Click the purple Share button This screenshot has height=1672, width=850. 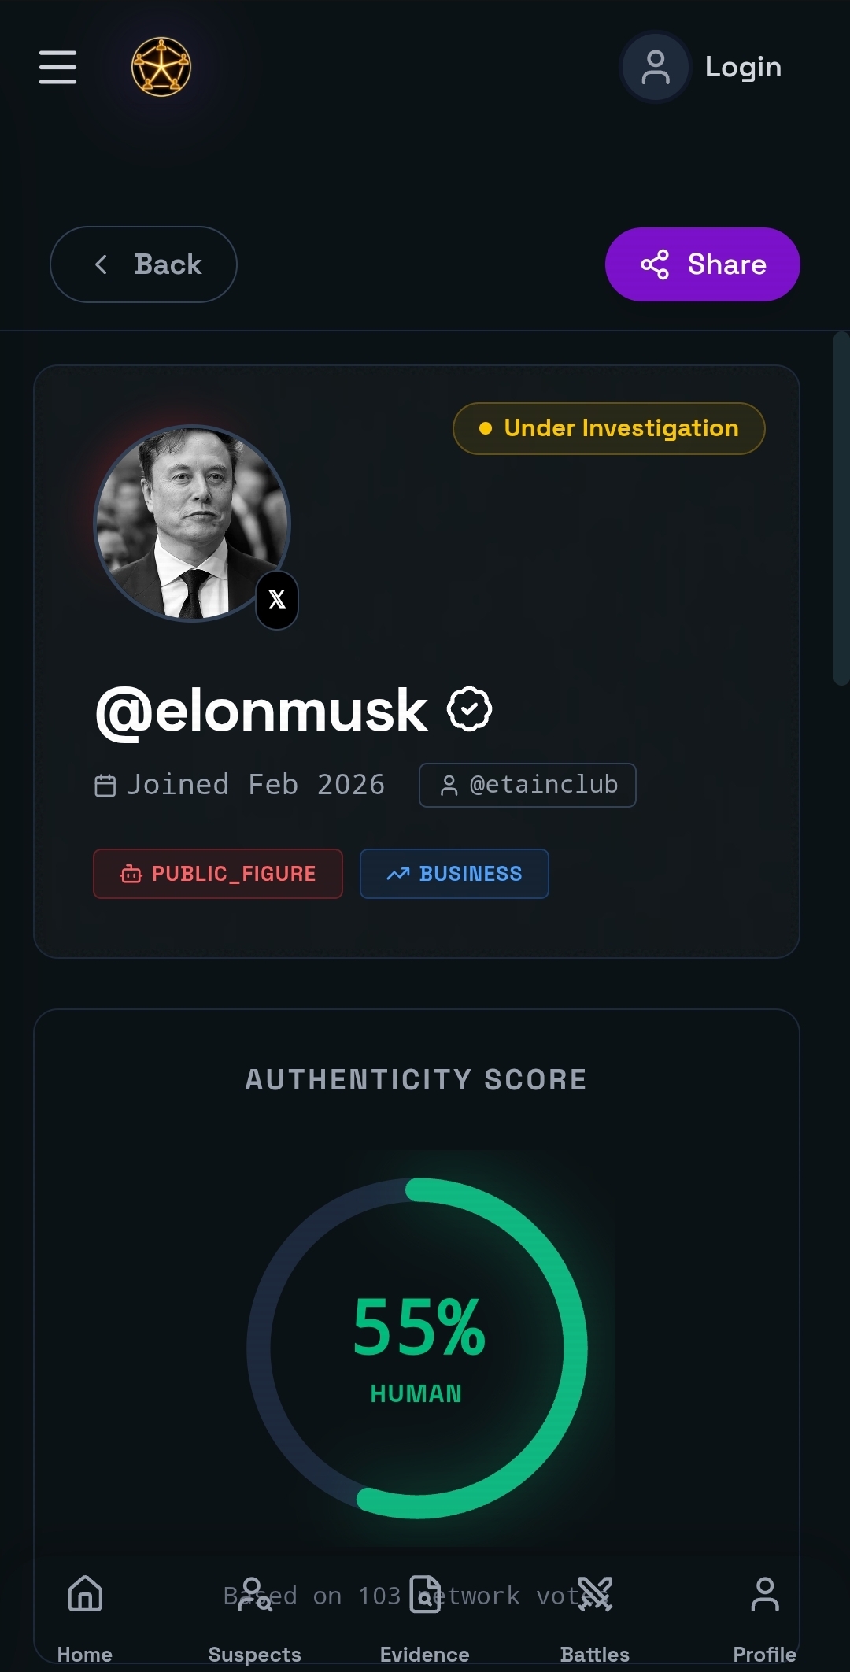[703, 264]
